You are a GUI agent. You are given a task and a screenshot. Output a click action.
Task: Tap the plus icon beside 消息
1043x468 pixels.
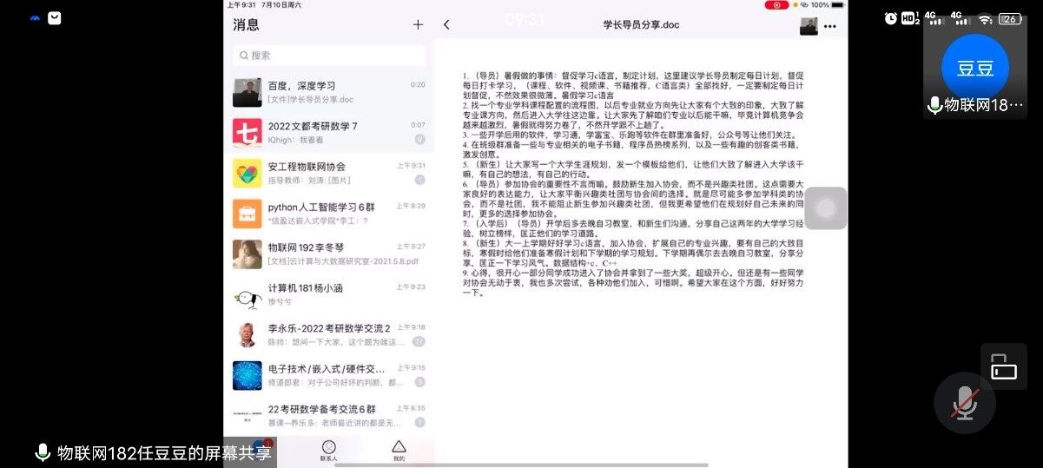pos(418,25)
